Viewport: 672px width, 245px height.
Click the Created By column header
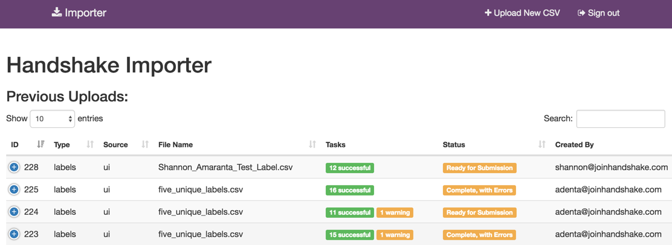574,145
